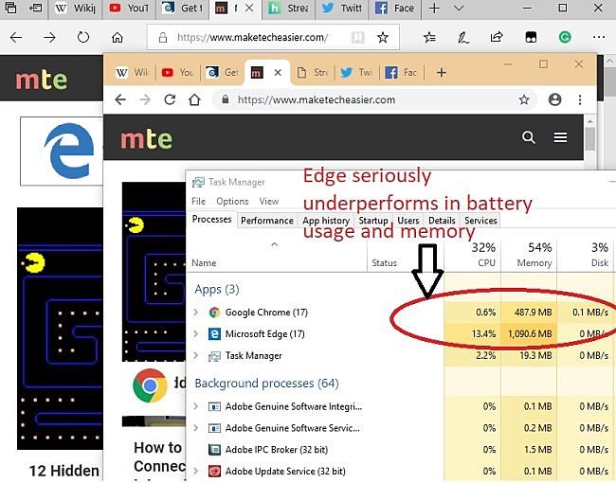
Task: Click Edge back arrow button
Action: 16,38
